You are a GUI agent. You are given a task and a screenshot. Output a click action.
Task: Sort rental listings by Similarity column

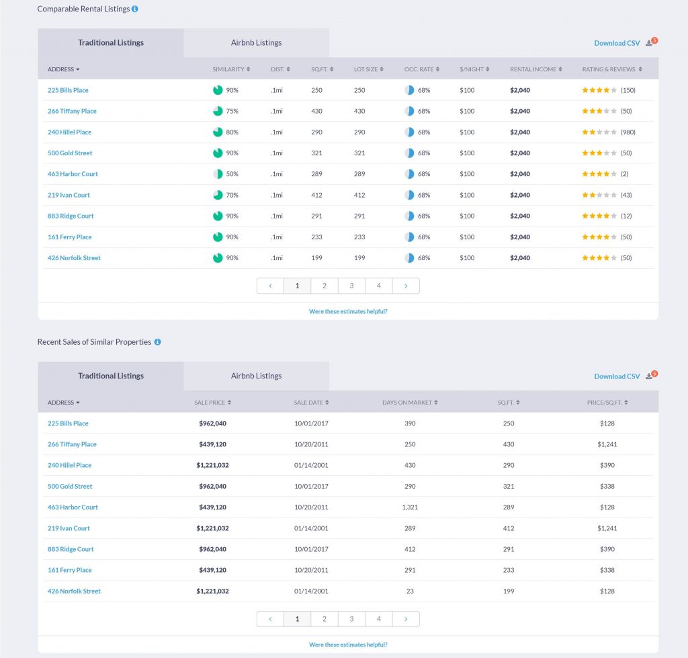231,69
